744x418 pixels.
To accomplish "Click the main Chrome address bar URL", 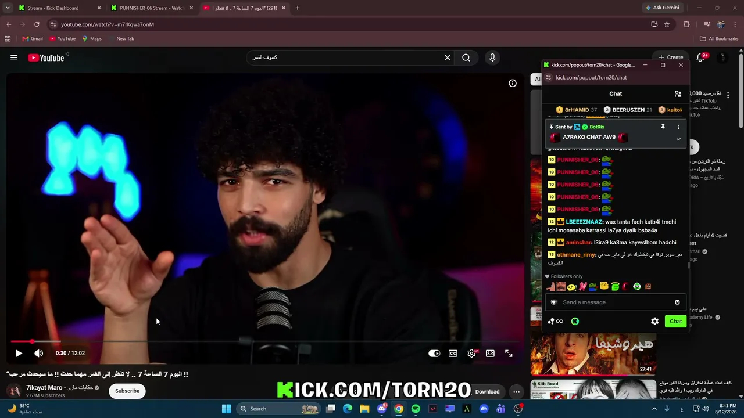I will [x=108, y=24].
